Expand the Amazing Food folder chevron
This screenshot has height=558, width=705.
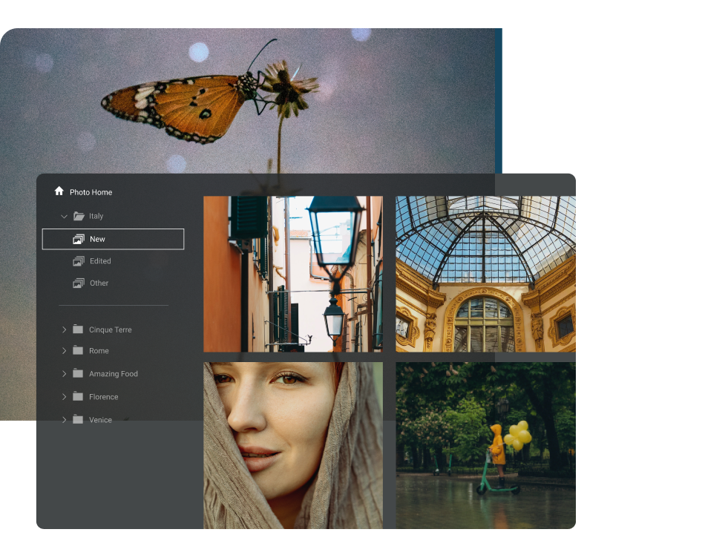(64, 373)
